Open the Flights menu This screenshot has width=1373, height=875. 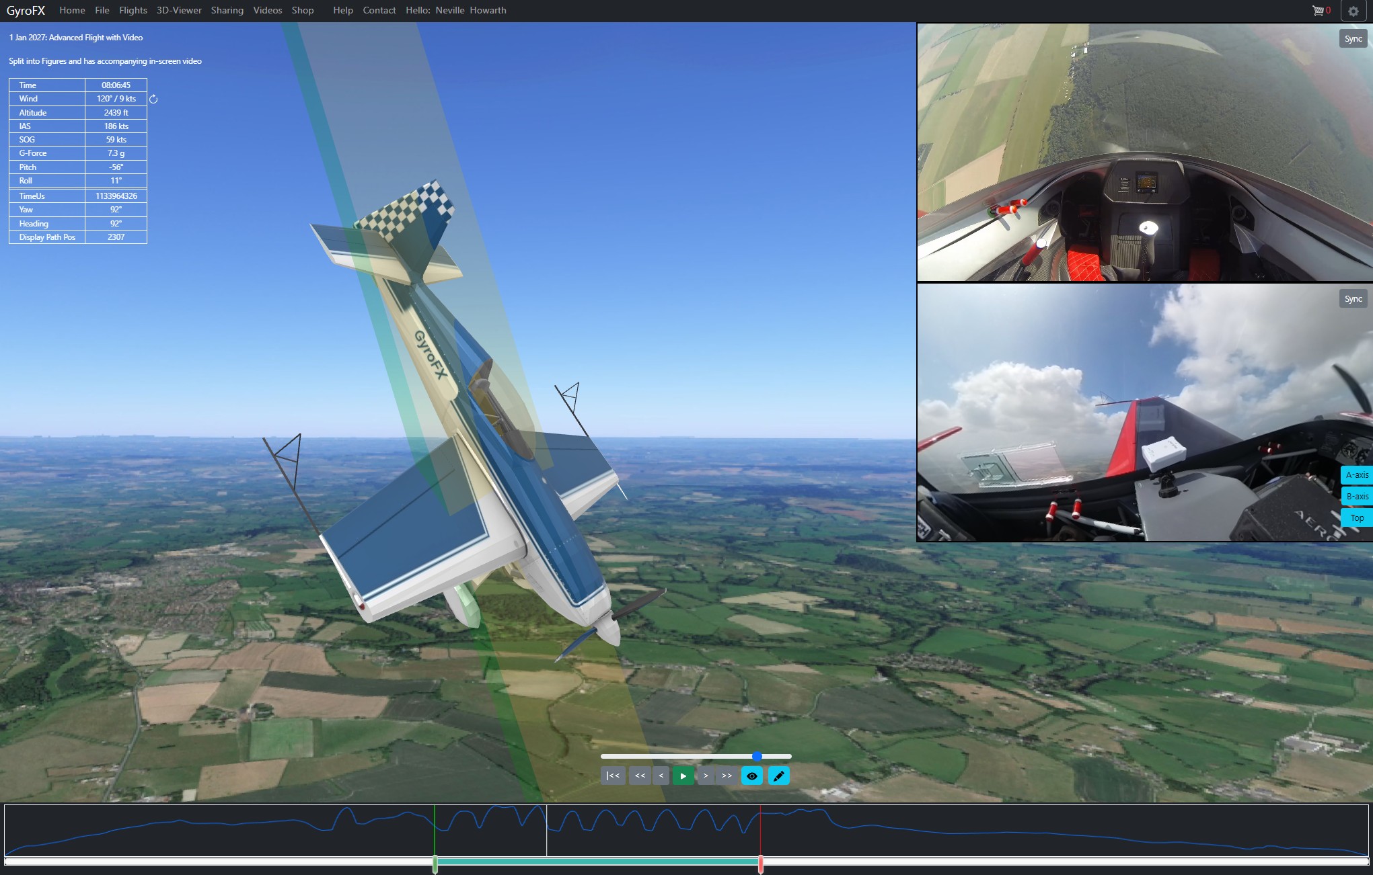[x=133, y=11]
